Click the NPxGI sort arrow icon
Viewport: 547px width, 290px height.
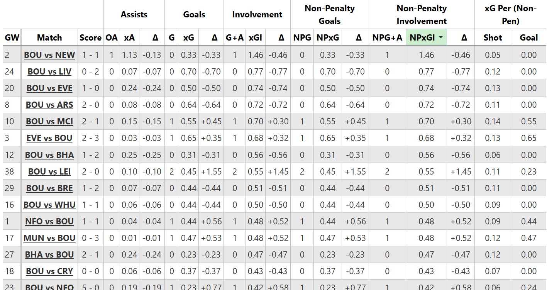(440, 37)
